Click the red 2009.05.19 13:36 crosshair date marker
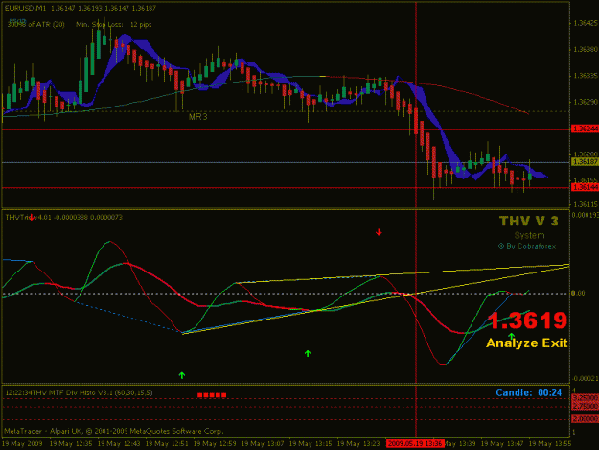Viewport: 599px width, 450px height. (x=415, y=444)
